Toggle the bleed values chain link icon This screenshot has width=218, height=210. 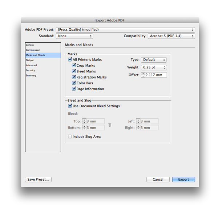tap(110, 125)
